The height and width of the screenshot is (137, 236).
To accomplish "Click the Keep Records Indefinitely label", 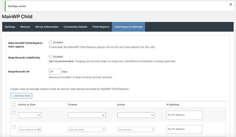I will [24, 58].
